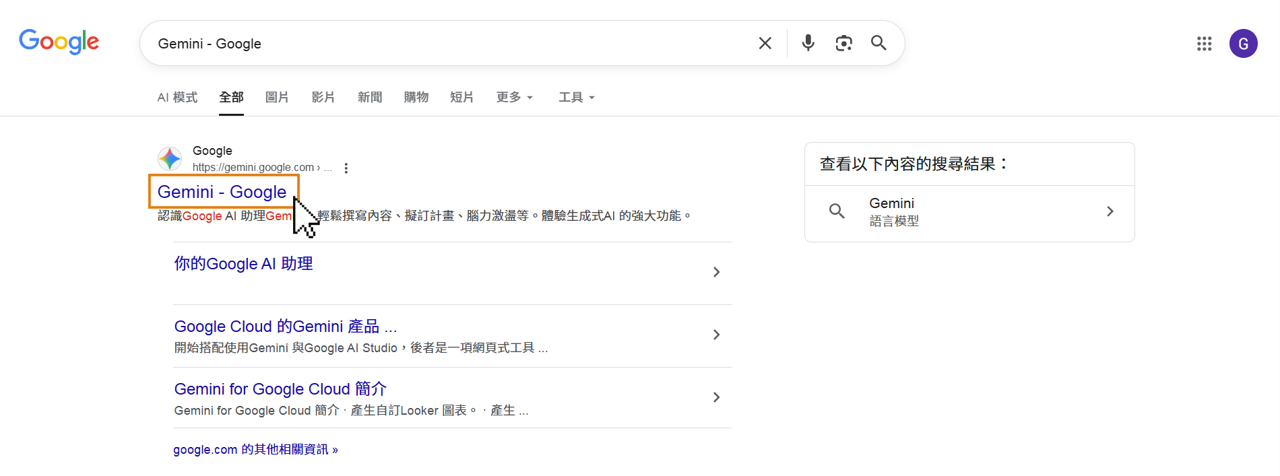The image size is (1280, 476).
Task: Expand the 更多 dropdown
Action: pyautogui.click(x=515, y=98)
